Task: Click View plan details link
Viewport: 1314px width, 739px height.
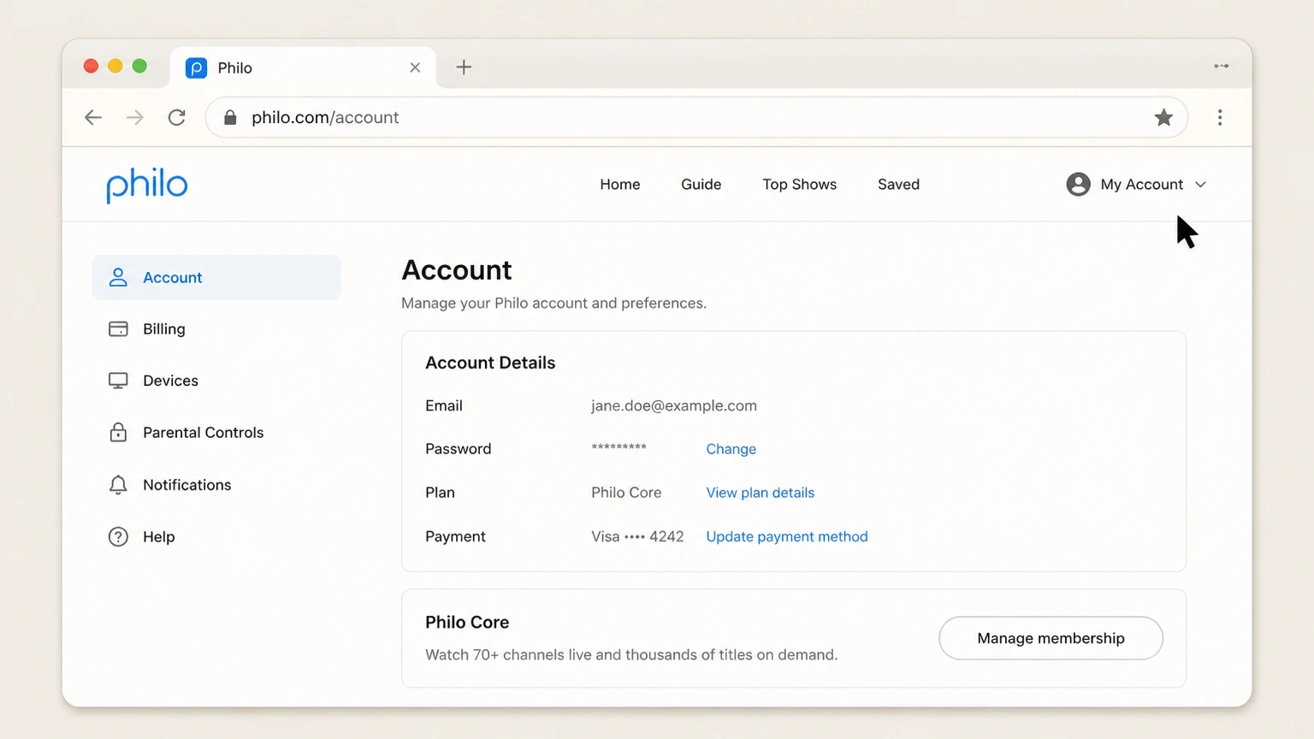Action: click(x=761, y=493)
